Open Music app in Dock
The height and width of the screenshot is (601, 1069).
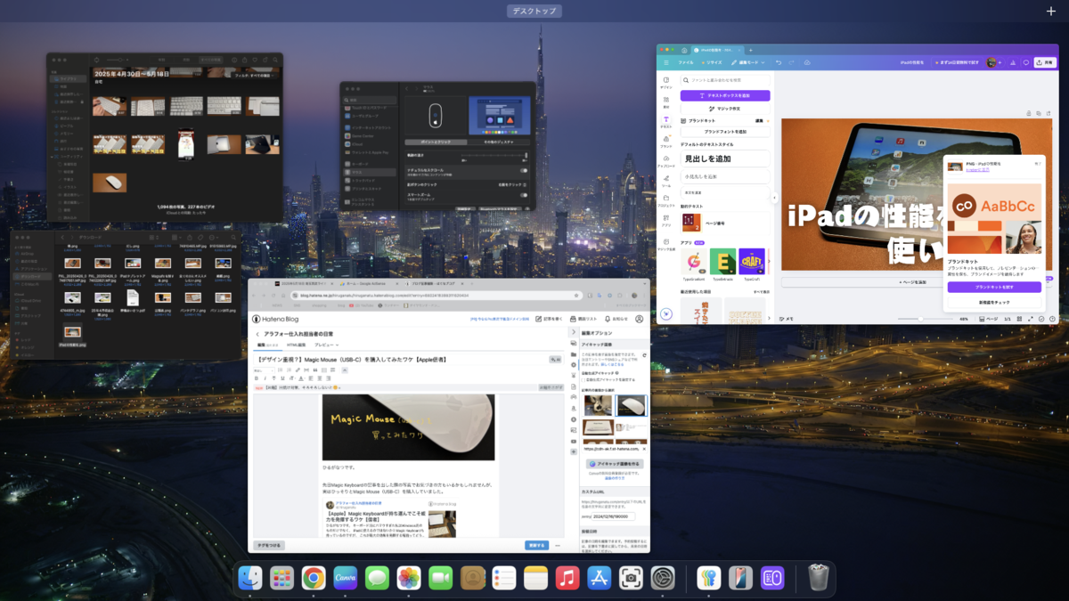click(x=567, y=578)
